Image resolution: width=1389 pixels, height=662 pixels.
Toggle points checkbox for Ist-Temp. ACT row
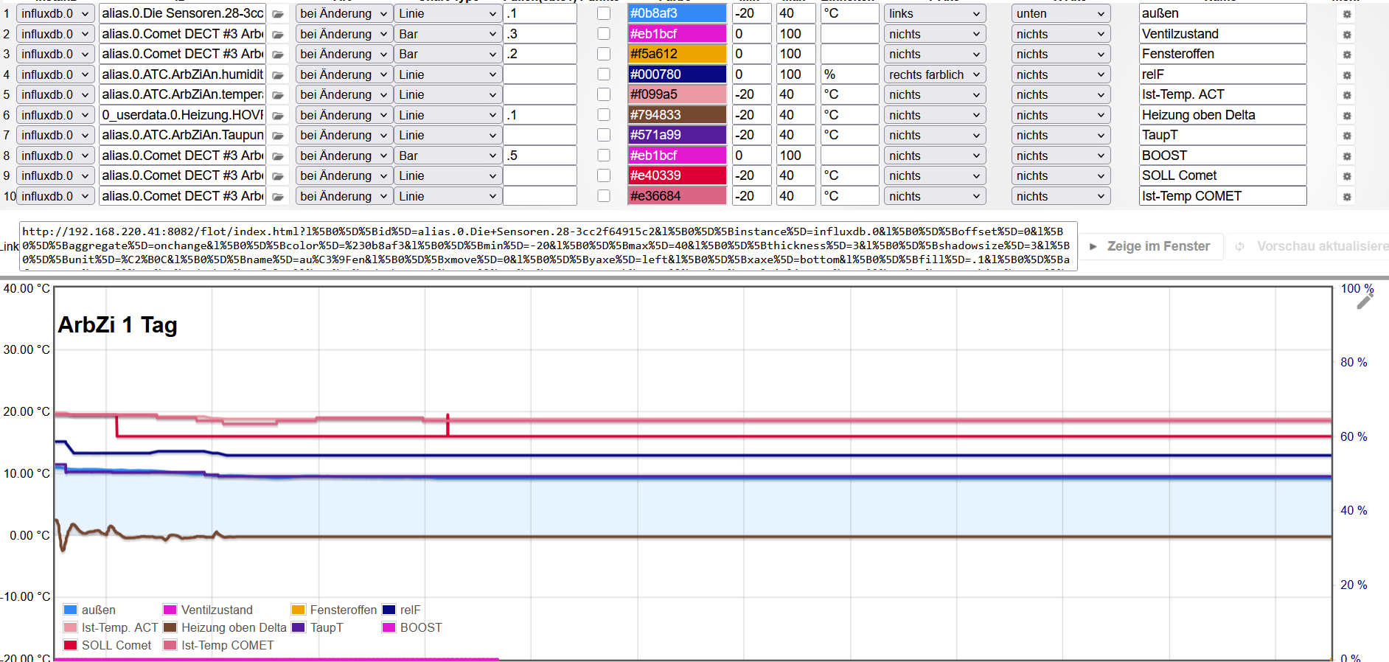[604, 94]
